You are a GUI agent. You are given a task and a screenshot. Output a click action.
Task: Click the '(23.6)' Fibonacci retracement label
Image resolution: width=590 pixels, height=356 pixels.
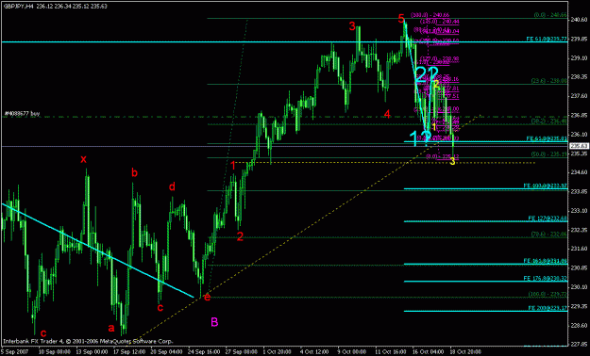549,81
